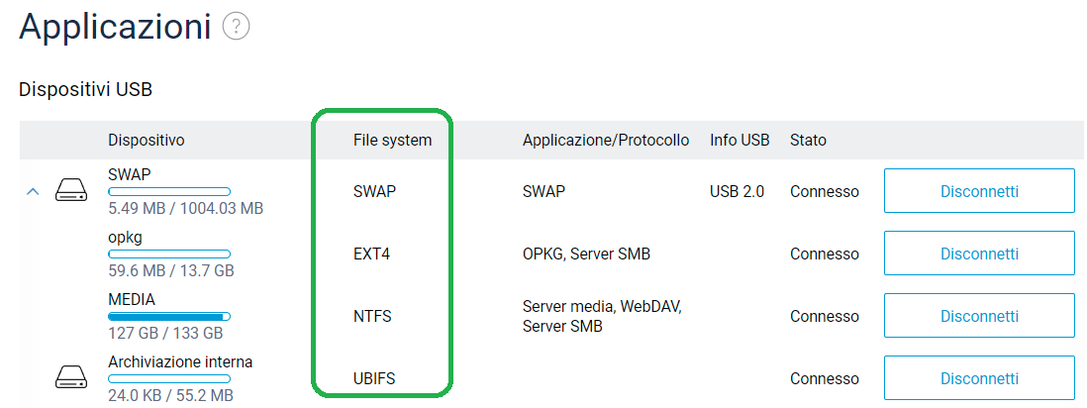The image size is (1087, 408).
Task: Click the Applicazione/Protocollo column header
Action: tap(605, 141)
